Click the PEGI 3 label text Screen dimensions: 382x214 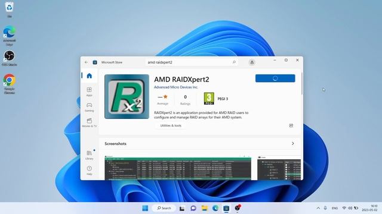pyautogui.click(x=223, y=99)
